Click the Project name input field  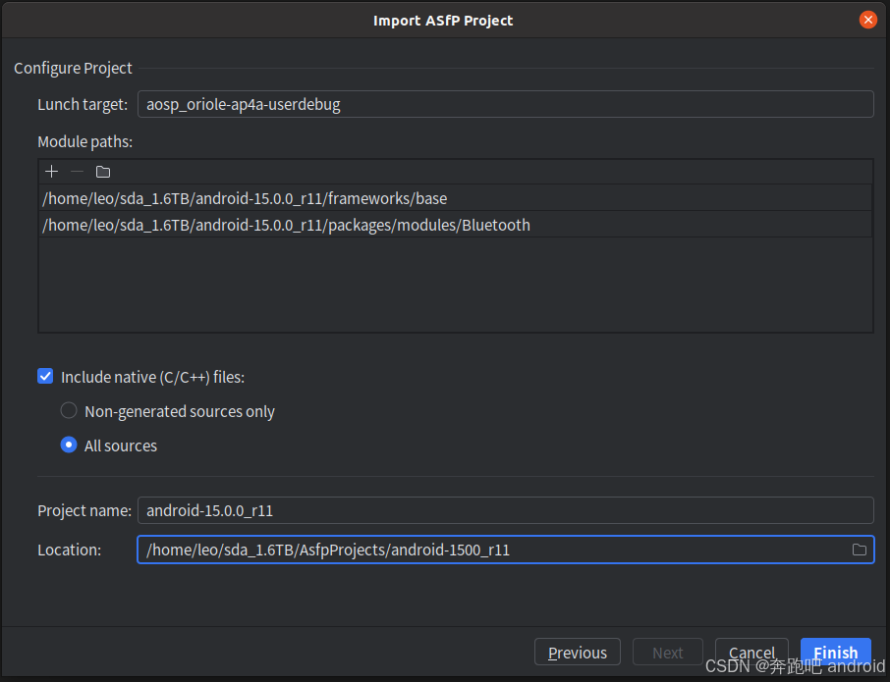coord(393,510)
